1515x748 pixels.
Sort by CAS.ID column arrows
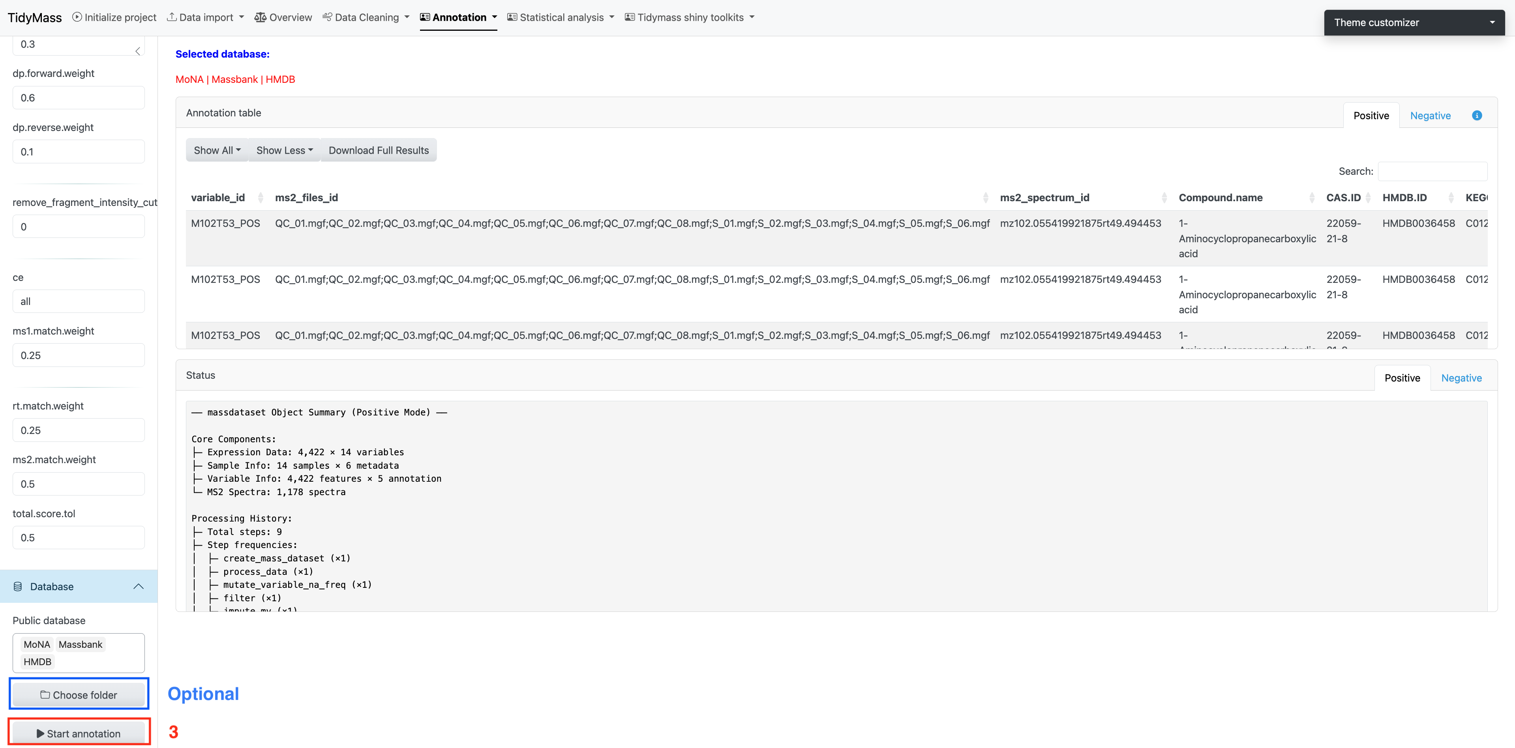(x=1369, y=198)
